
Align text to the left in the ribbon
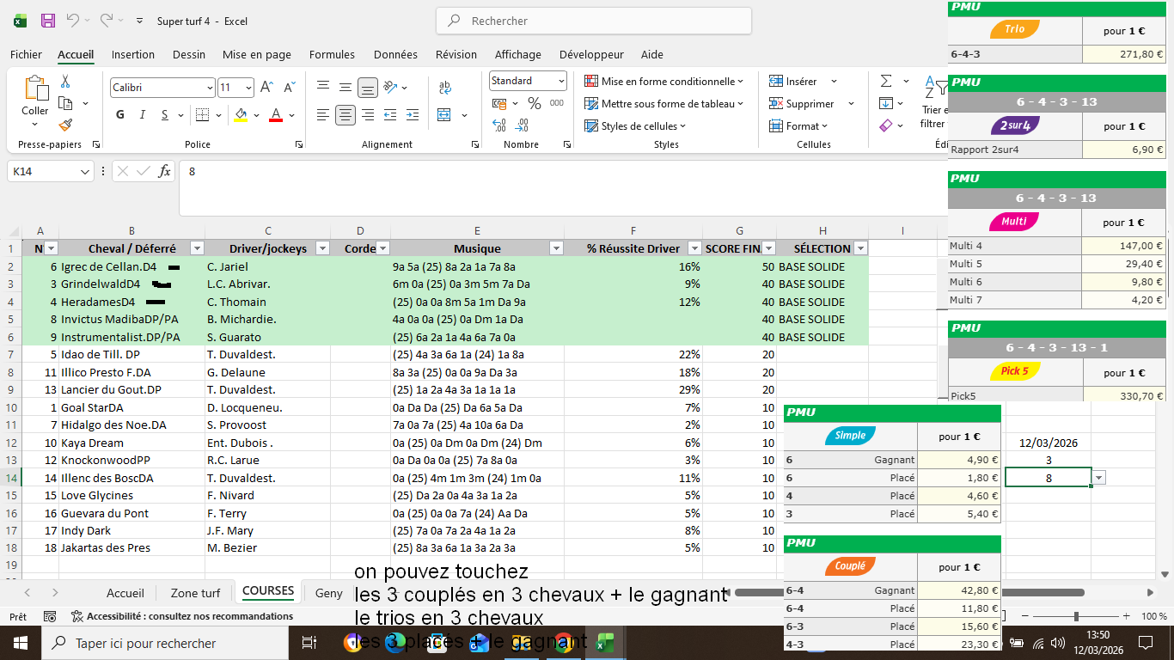click(x=322, y=115)
